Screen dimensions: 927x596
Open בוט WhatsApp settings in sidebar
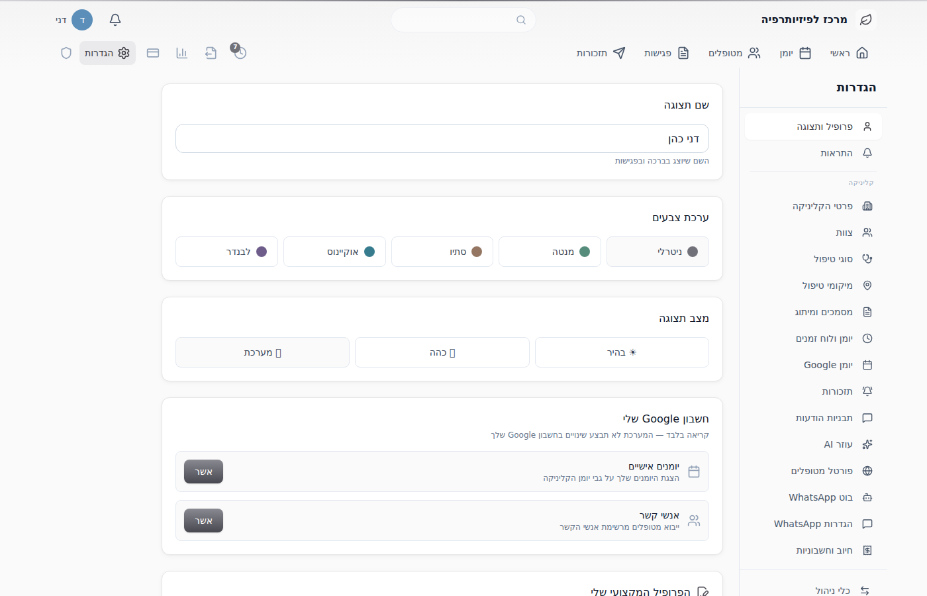[x=813, y=497]
